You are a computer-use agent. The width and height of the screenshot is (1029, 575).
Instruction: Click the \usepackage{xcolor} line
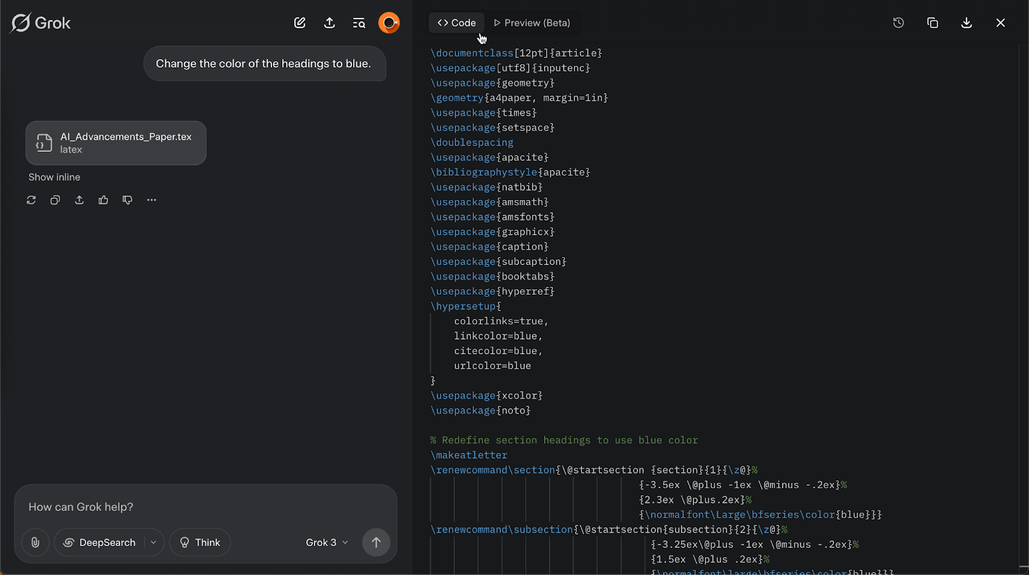[x=487, y=396]
